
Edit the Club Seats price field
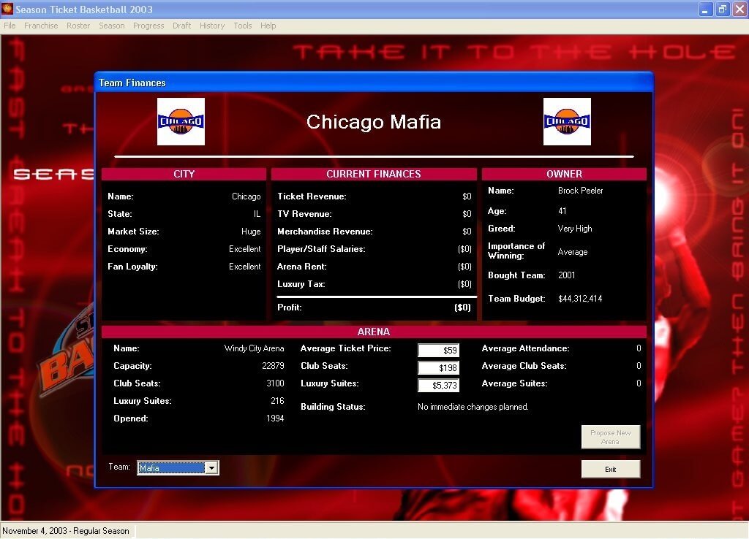(x=439, y=368)
